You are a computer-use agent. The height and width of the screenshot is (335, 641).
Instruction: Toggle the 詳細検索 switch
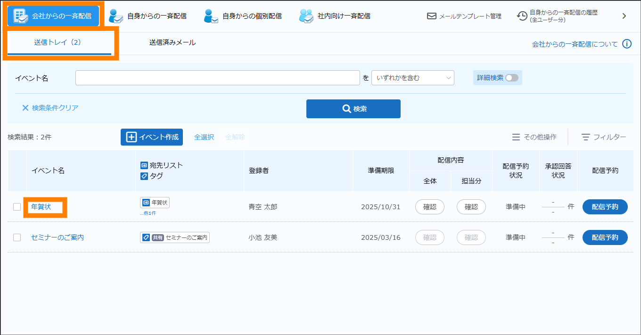[x=511, y=78]
